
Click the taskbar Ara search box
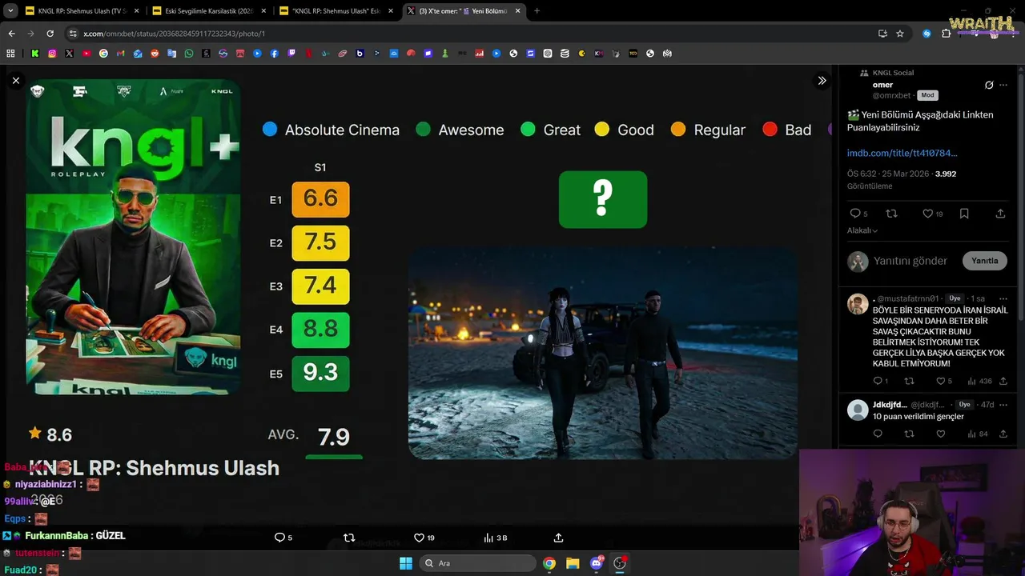478,563
